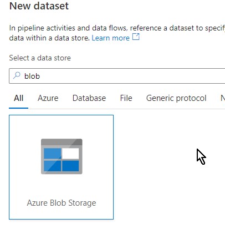Click the word blob in search field
Screen dimensions: 225x229
coord(32,76)
